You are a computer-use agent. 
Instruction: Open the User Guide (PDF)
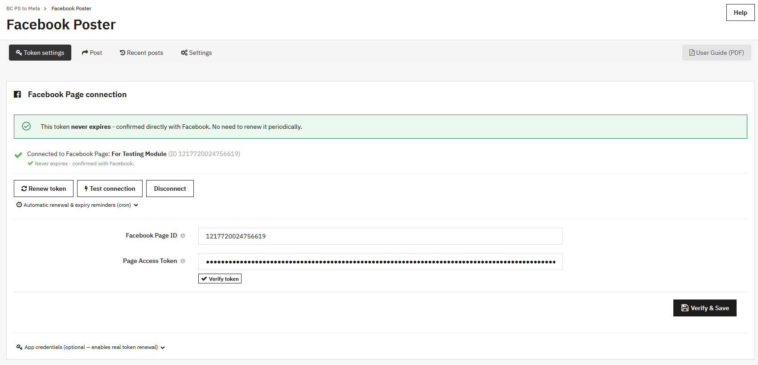(717, 53)
